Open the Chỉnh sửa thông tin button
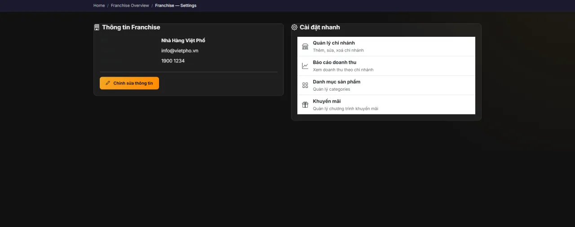Screen dimensions: 575x227 [129, 83]
